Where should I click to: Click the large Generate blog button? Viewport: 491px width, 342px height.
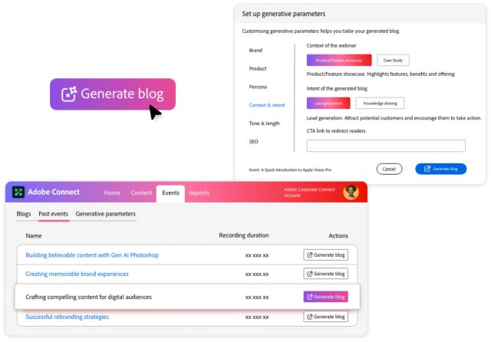coord(113,94)
